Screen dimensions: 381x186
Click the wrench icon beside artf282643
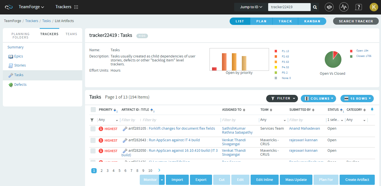point(125,140)
